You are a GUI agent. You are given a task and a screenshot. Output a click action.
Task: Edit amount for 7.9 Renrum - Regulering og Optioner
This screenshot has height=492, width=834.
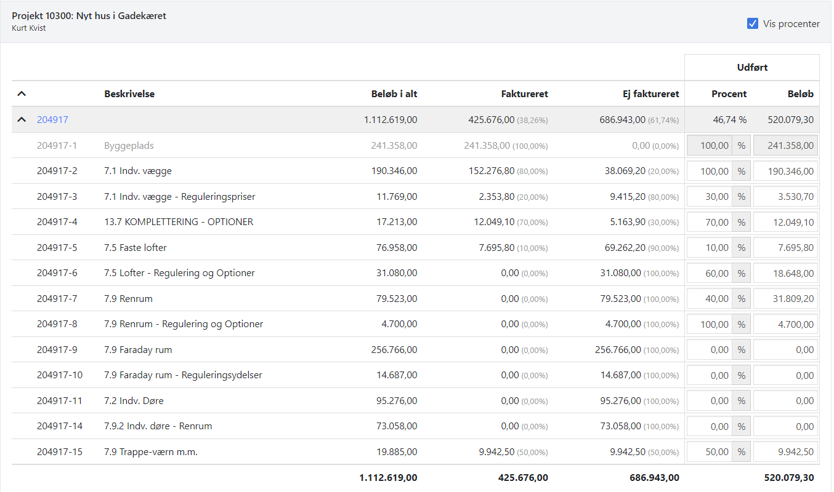pos(785,324)
